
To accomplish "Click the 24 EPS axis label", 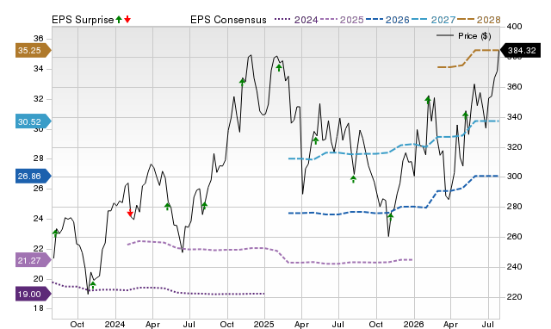I will tap(38, 218).
